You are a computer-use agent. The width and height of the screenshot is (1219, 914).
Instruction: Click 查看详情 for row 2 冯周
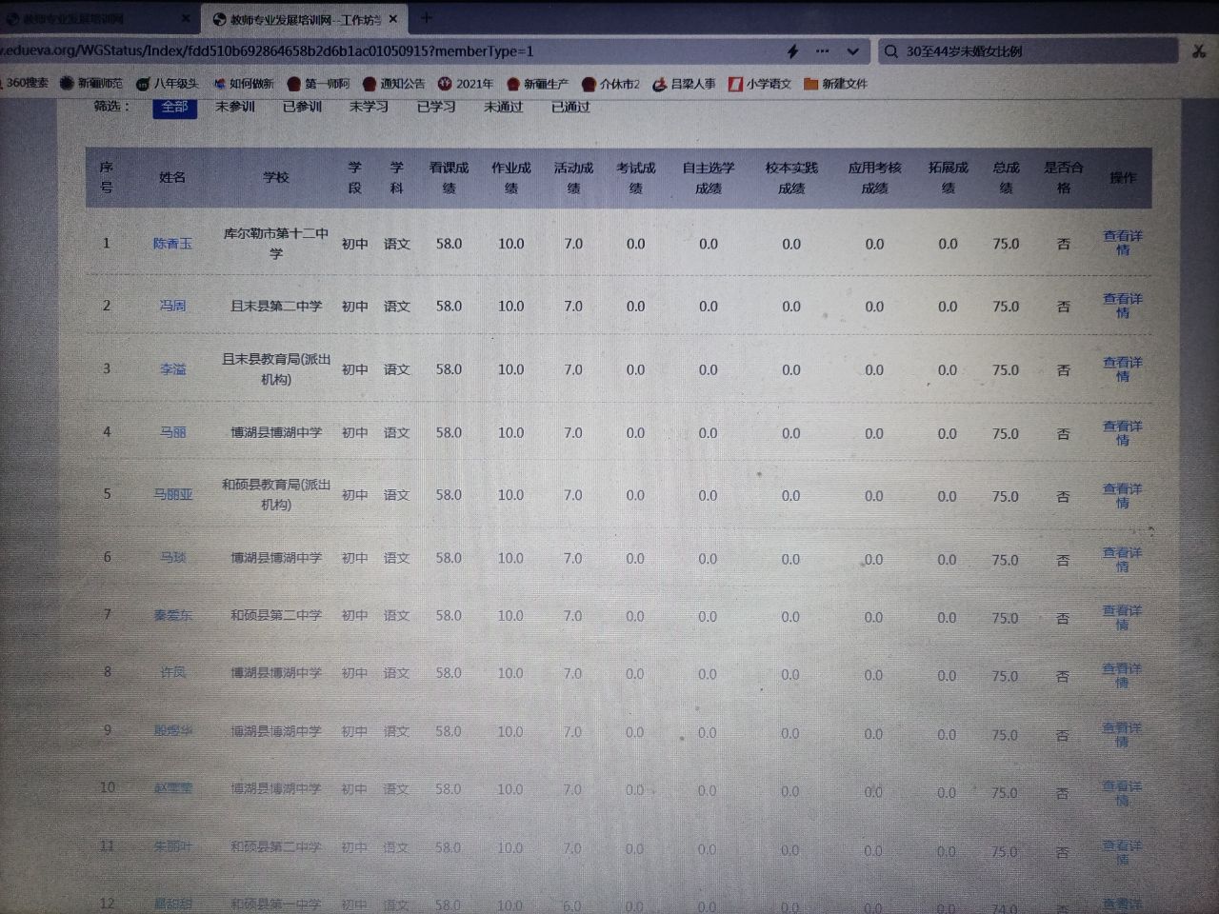1122,306
